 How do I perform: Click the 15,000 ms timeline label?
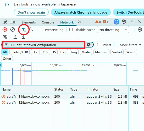pyautogui.click(x=88, y=65)
